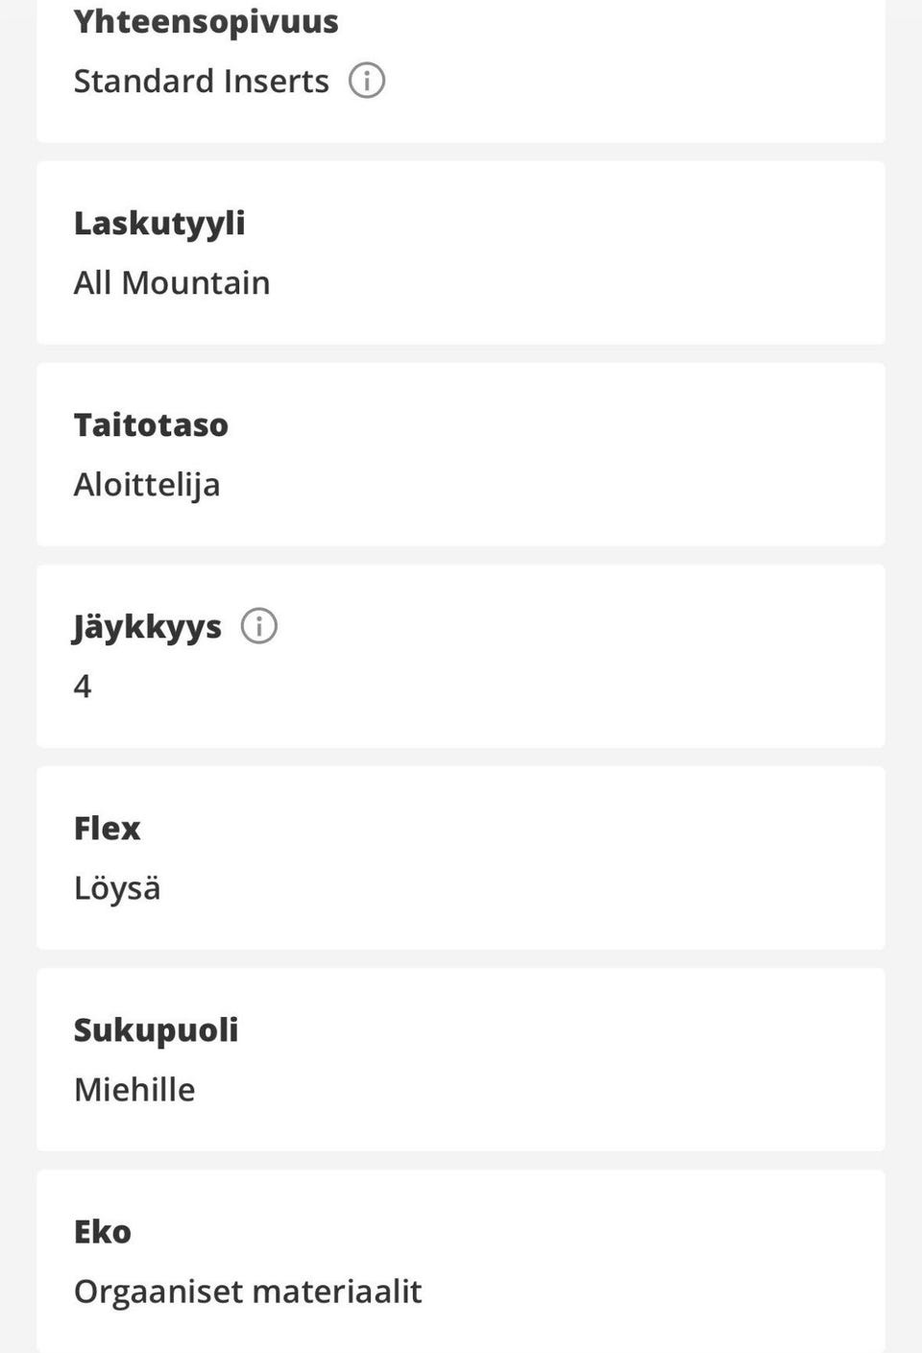The width and height of the screenshot is (922, 1353).
Task: Select the Taitotaso heading
Action: click(x=151, y=424)
